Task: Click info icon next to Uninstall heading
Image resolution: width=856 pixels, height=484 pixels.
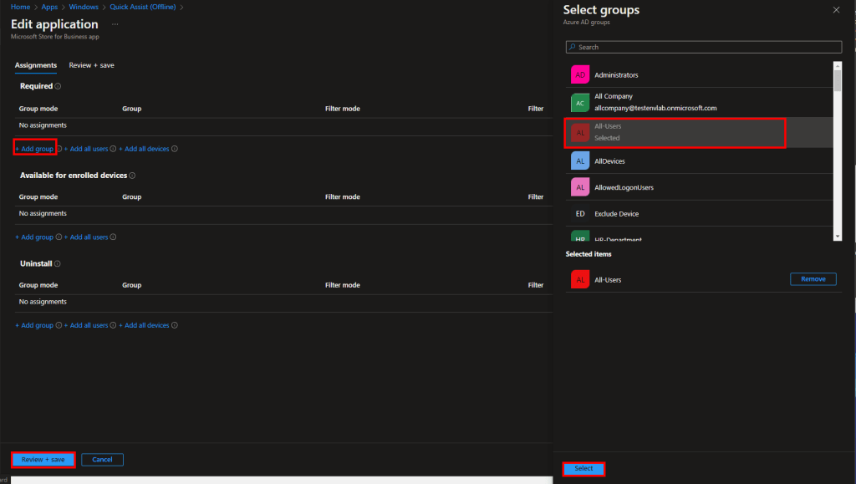Action: pos(58,263)
